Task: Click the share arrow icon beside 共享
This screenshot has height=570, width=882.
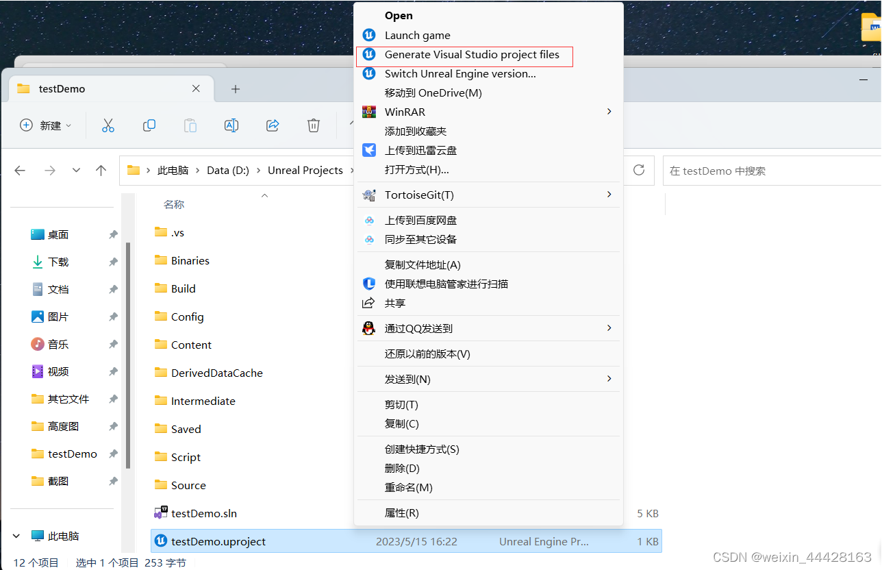Action: pyautogui.click(x=369, y=303)
